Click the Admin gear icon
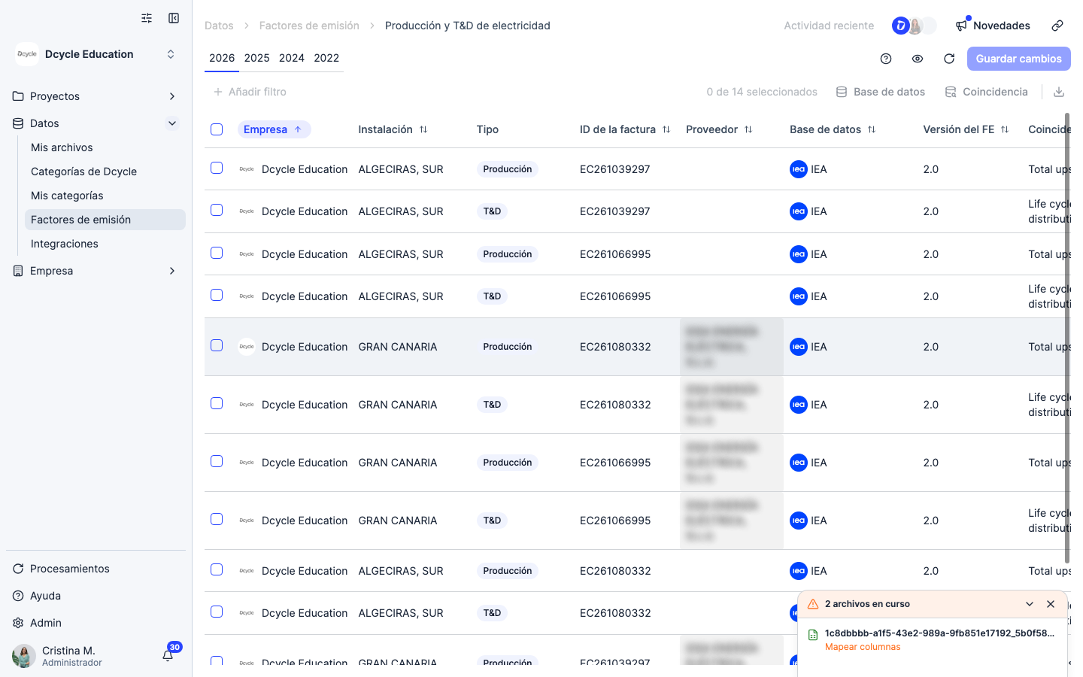Viewport: 1083px width, 677px height. click(18, 623)
